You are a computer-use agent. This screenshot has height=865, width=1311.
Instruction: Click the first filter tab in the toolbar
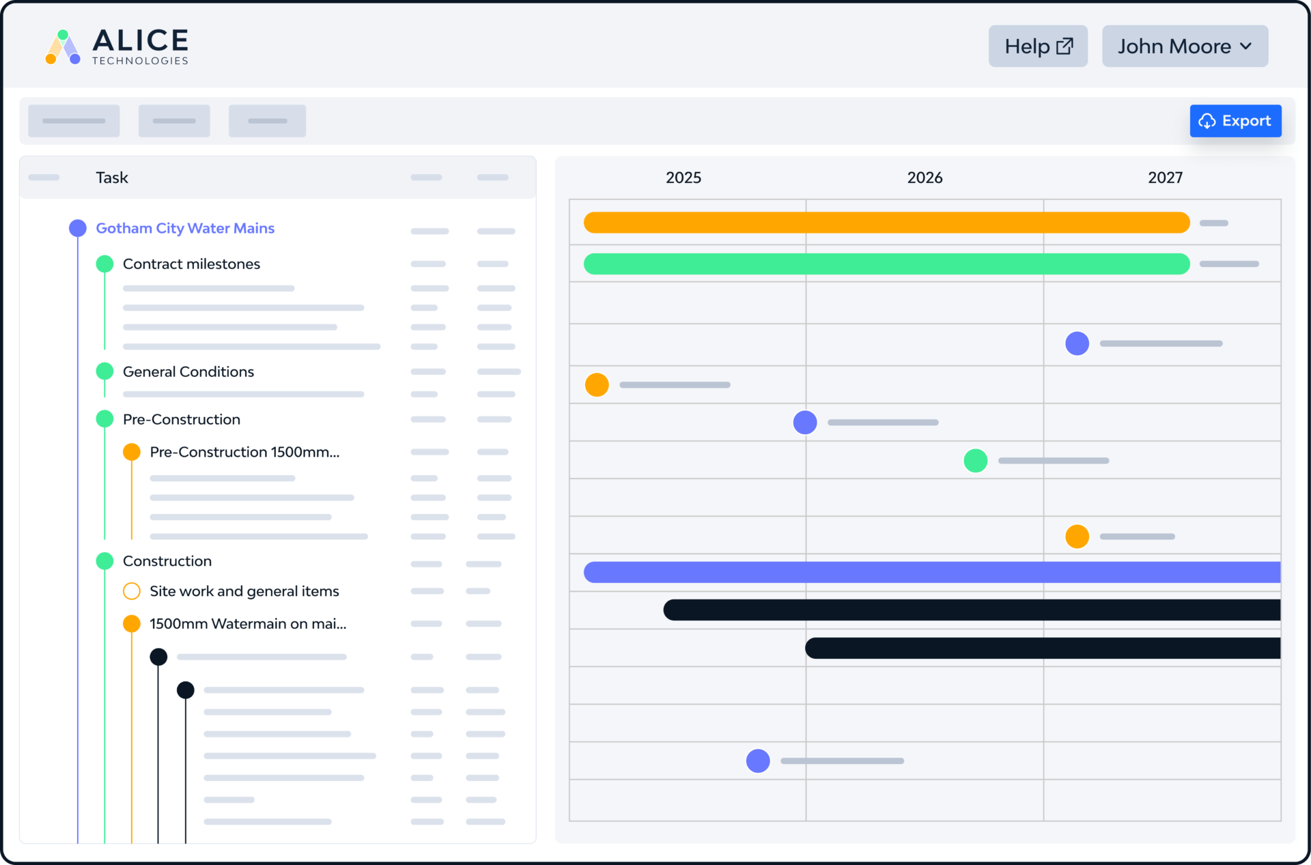(74, 120)
